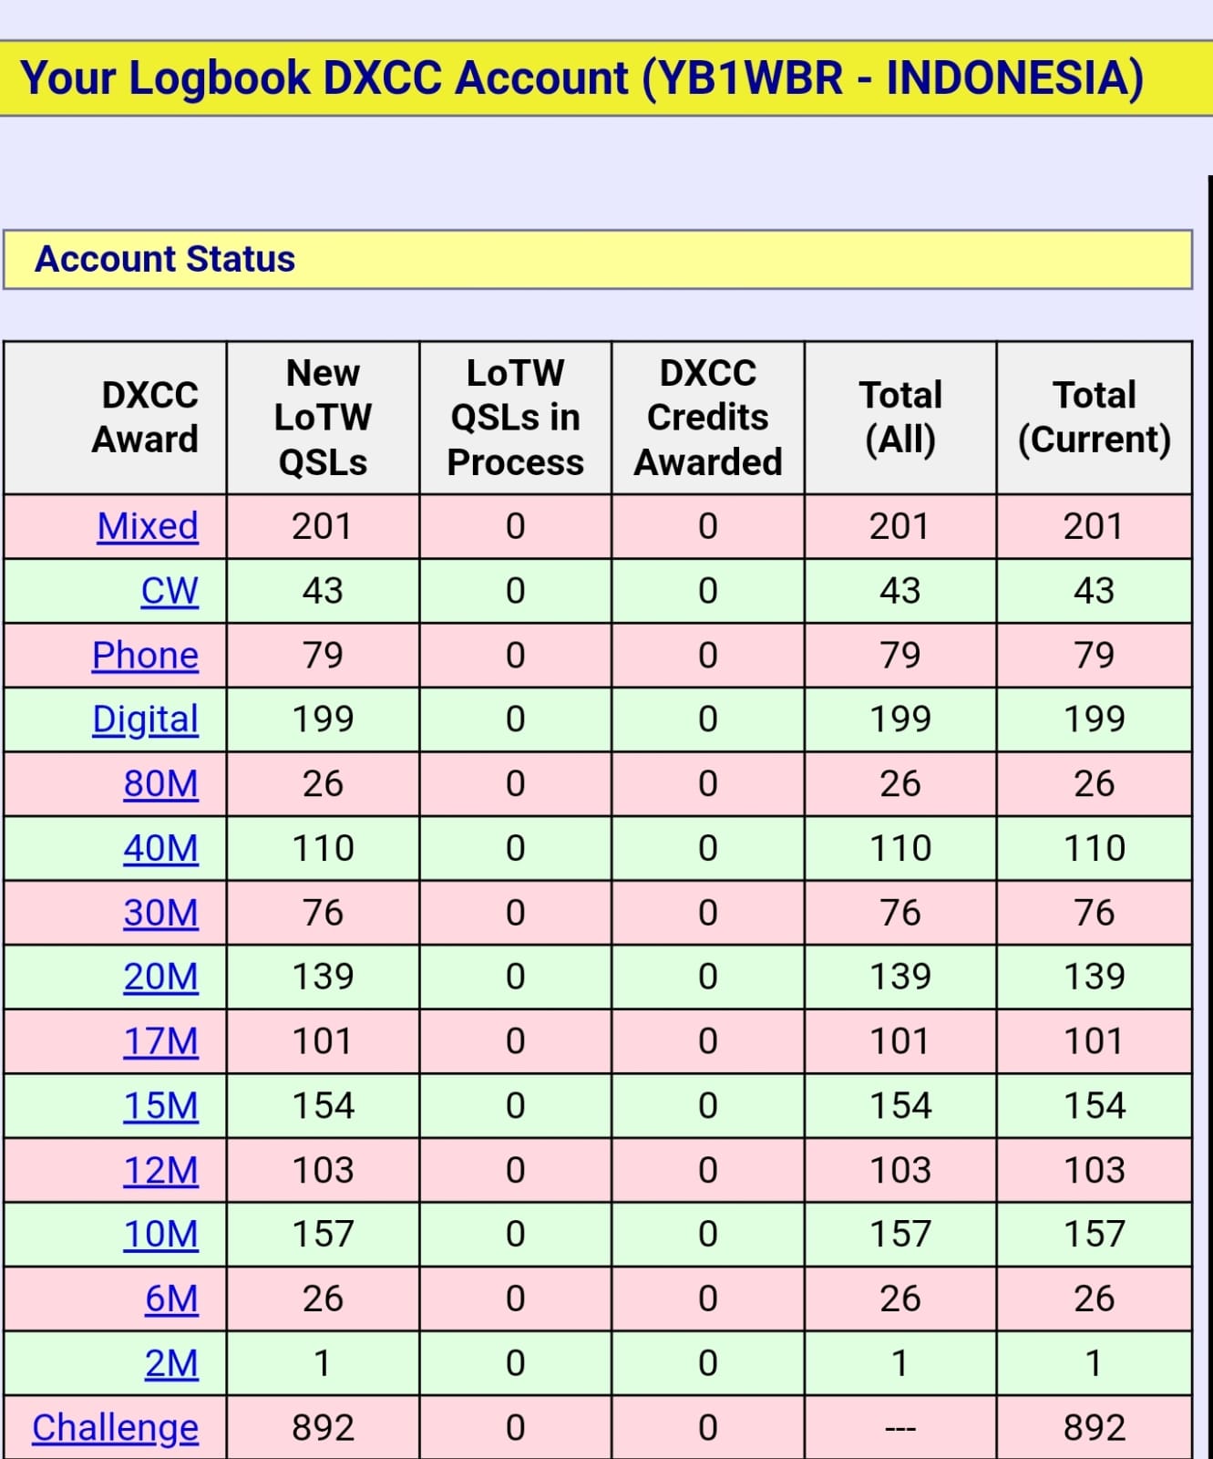Select the 30M Total (Current) value 76

pos(1095,913)
